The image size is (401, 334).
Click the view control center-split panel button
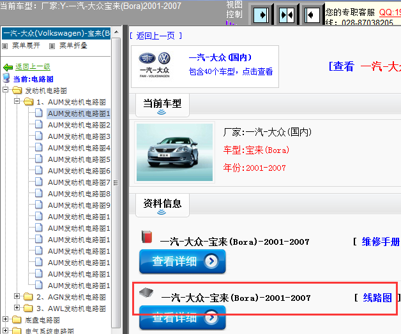[x=287, y=15]
